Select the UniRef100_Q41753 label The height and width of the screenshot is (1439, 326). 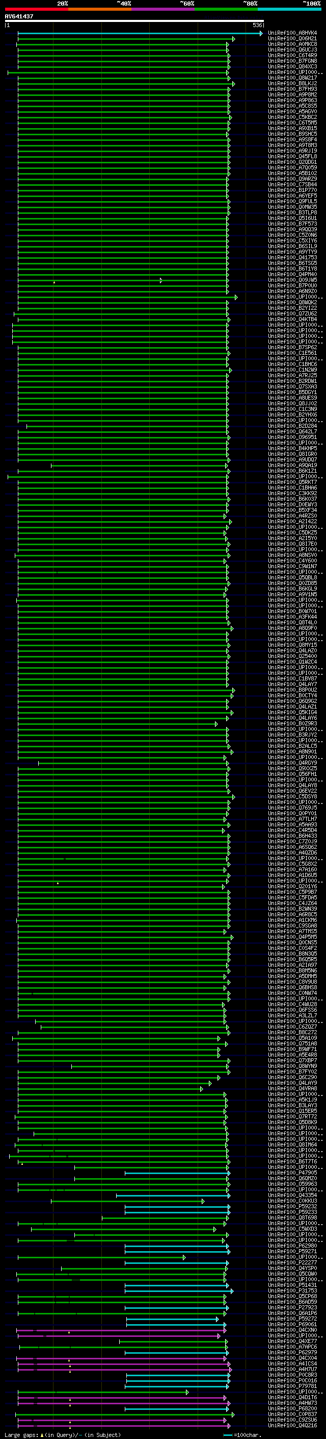click(x=292, y=257)
